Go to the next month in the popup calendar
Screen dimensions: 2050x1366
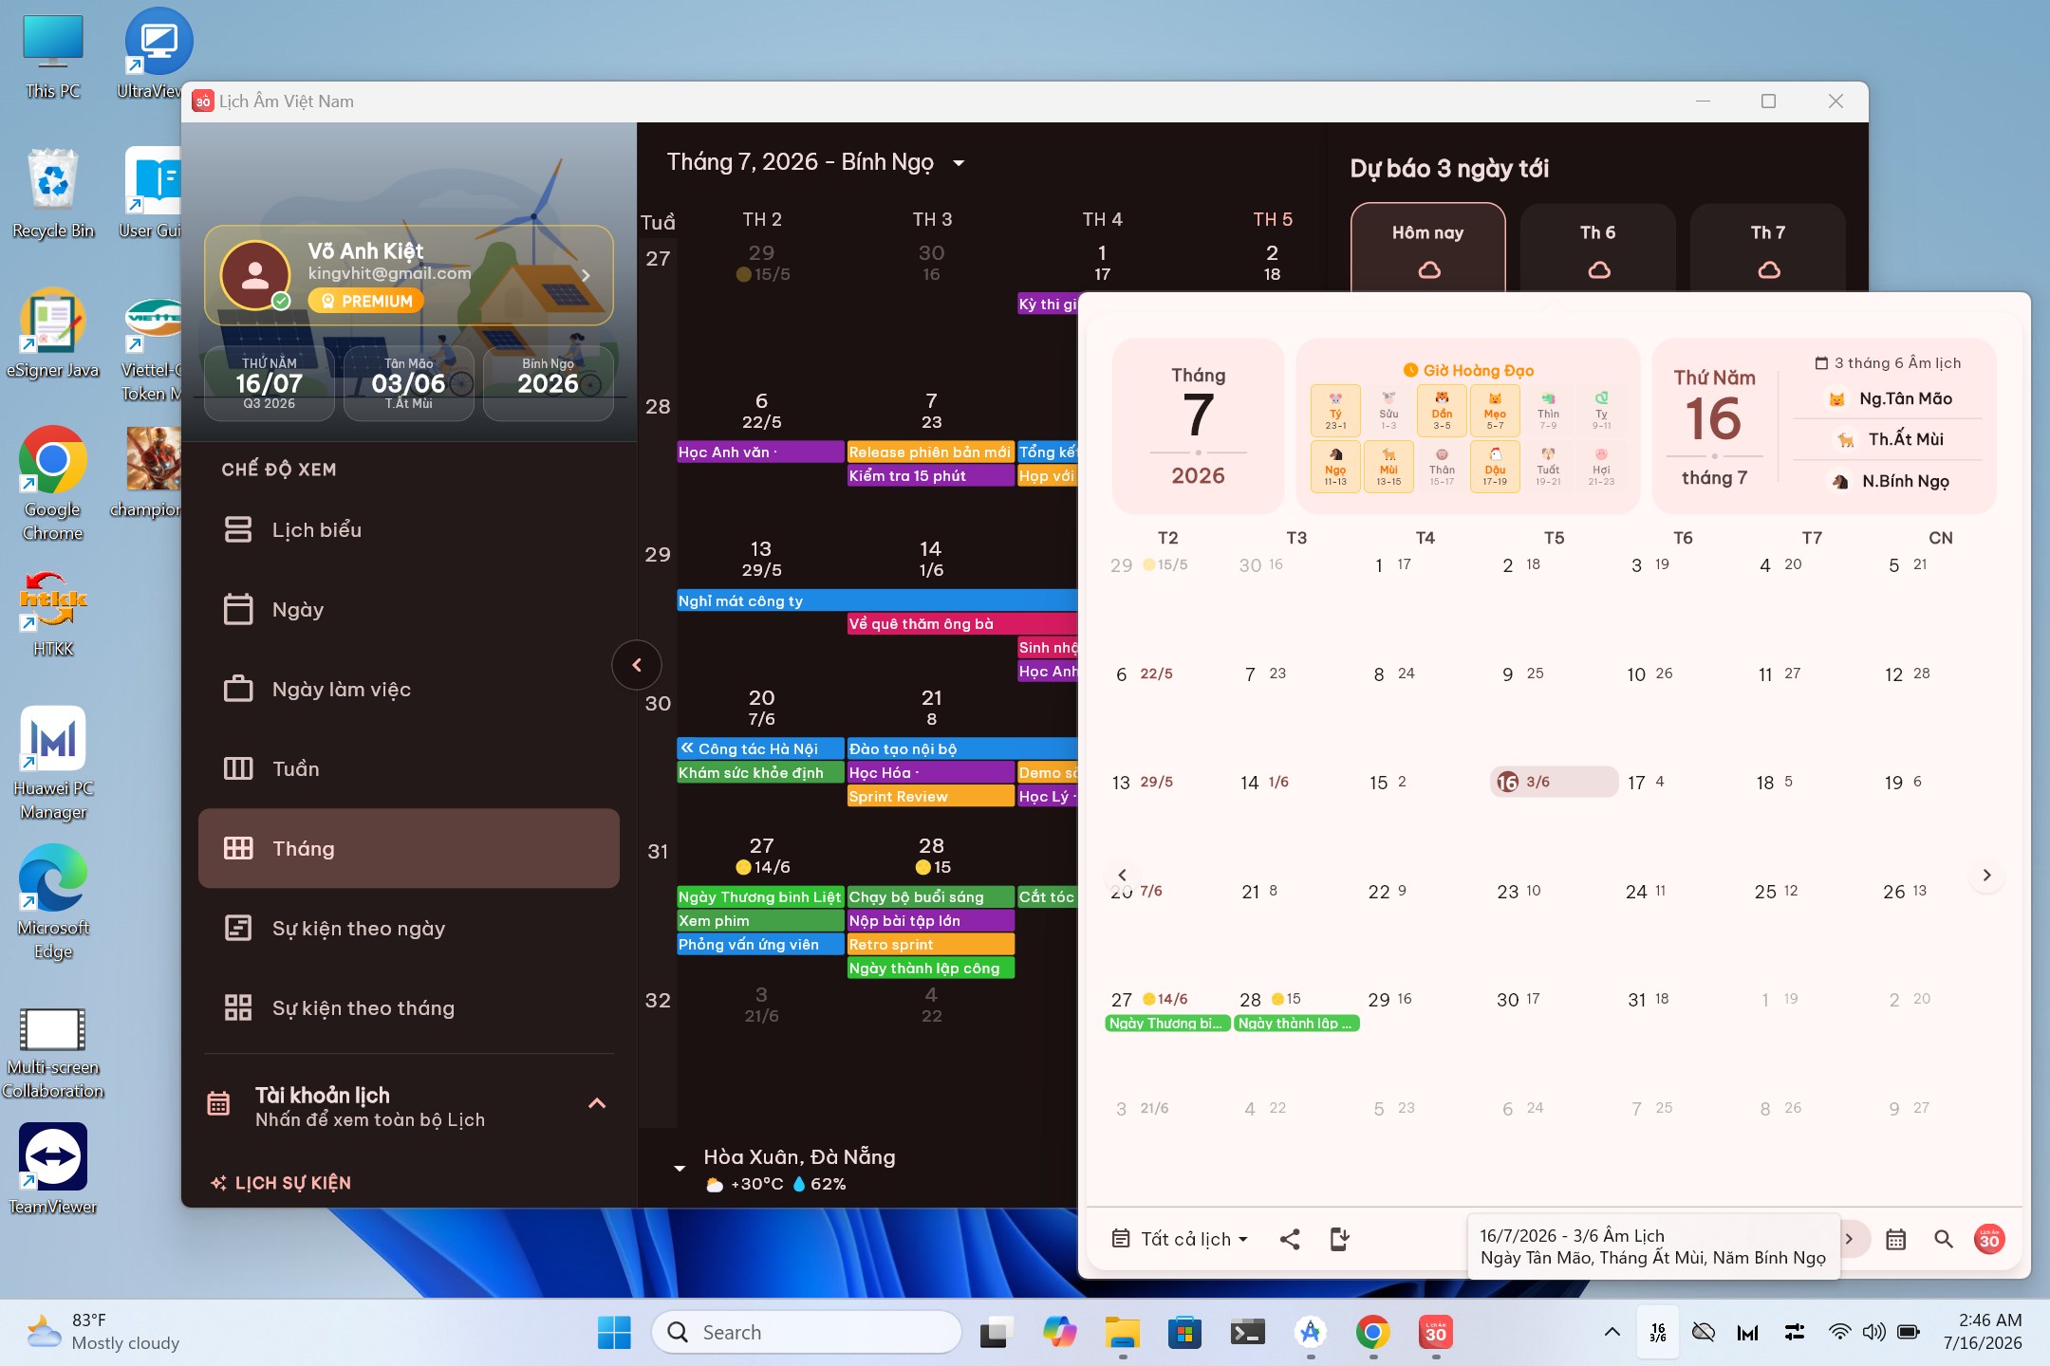pos(1986,875)
